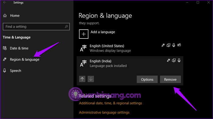
Task: Click the Time & Language section heading
Action: point(16,37)
